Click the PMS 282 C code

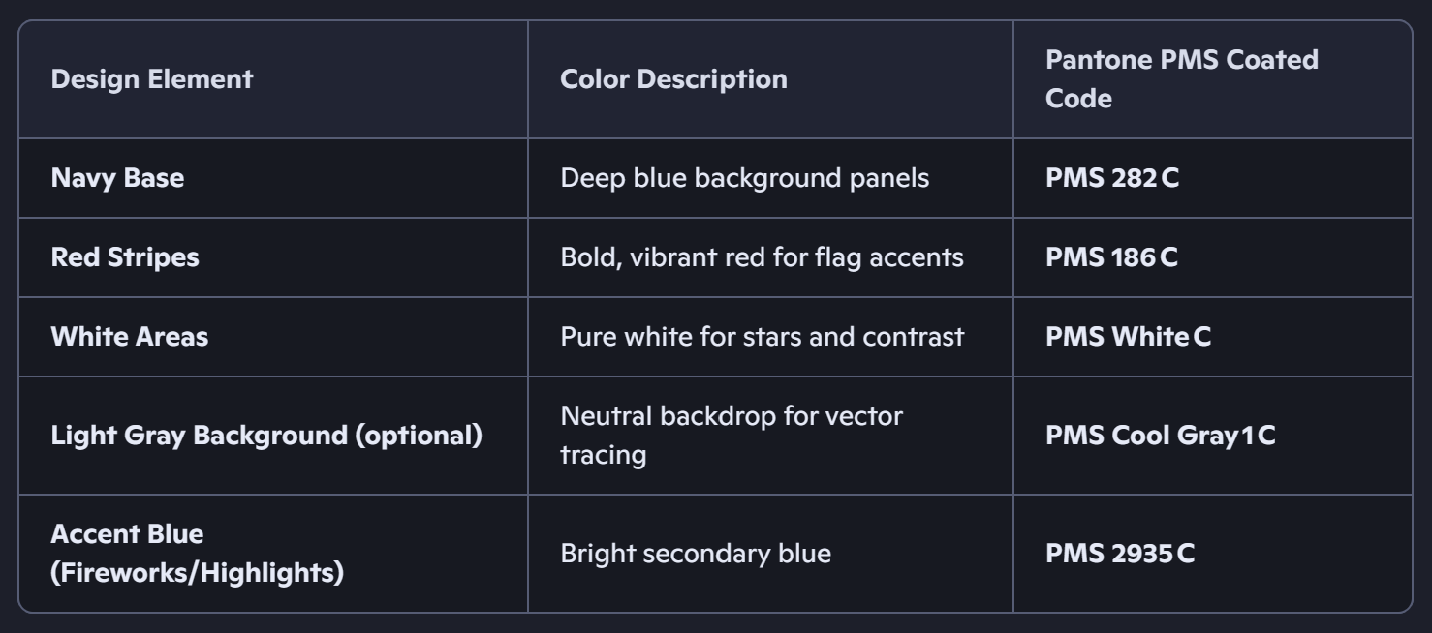click(1112, 178)
